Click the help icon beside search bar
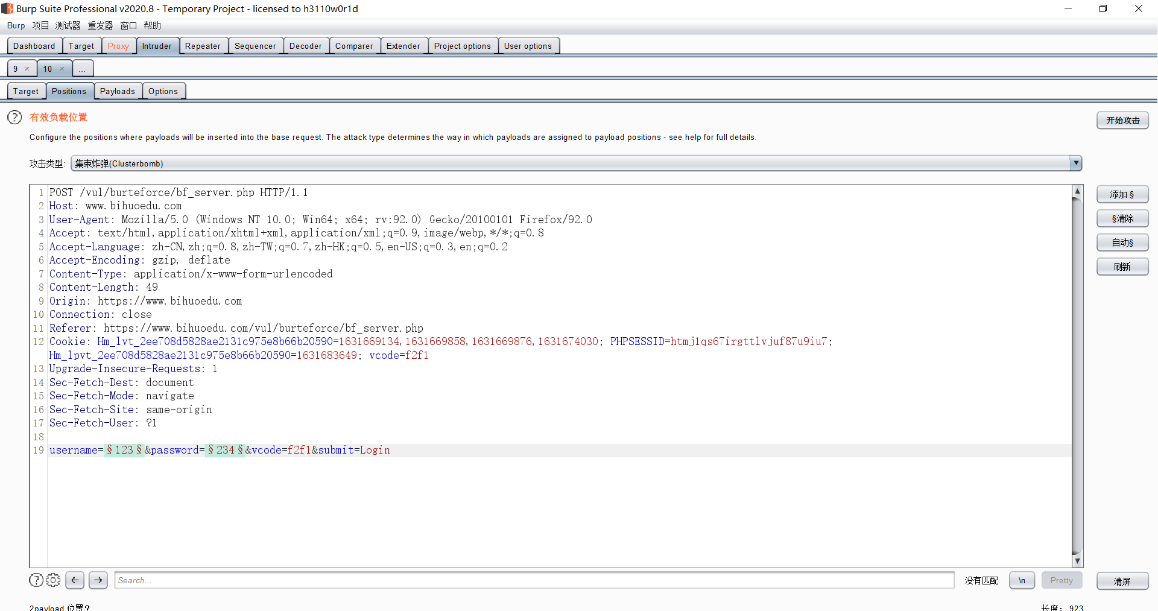Image resolution: width=1158 pixels, height=611 pixels. coord(36,580)
